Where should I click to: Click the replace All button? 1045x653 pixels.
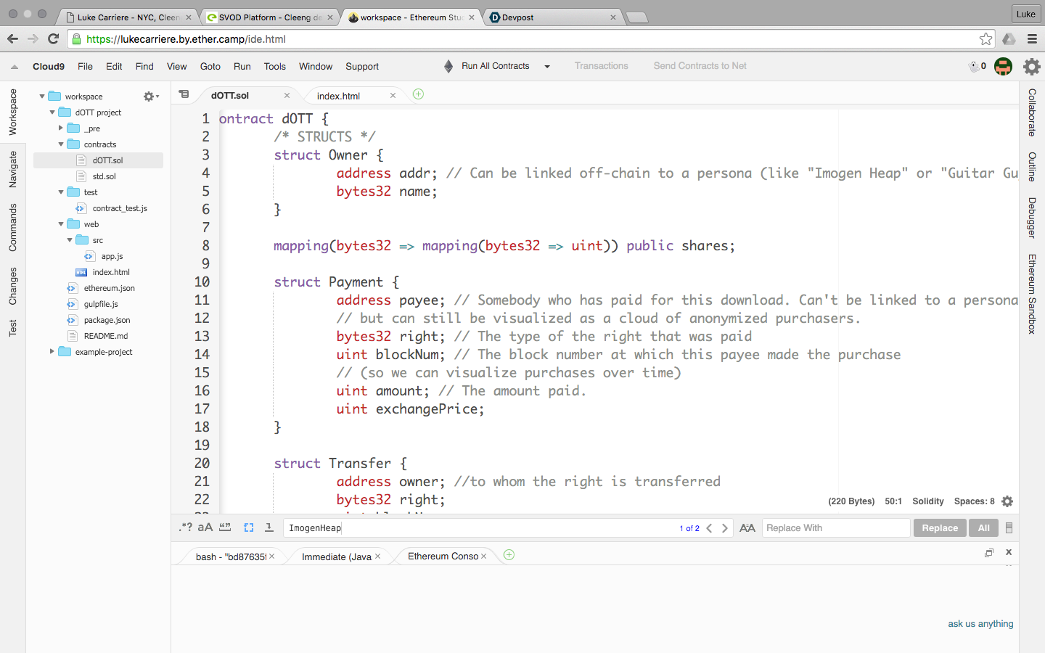pos(983,528)
